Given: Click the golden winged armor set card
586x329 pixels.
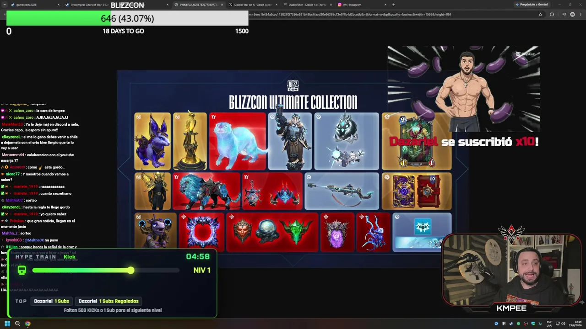Looking at the screenshot, I should tap(152, 191).
